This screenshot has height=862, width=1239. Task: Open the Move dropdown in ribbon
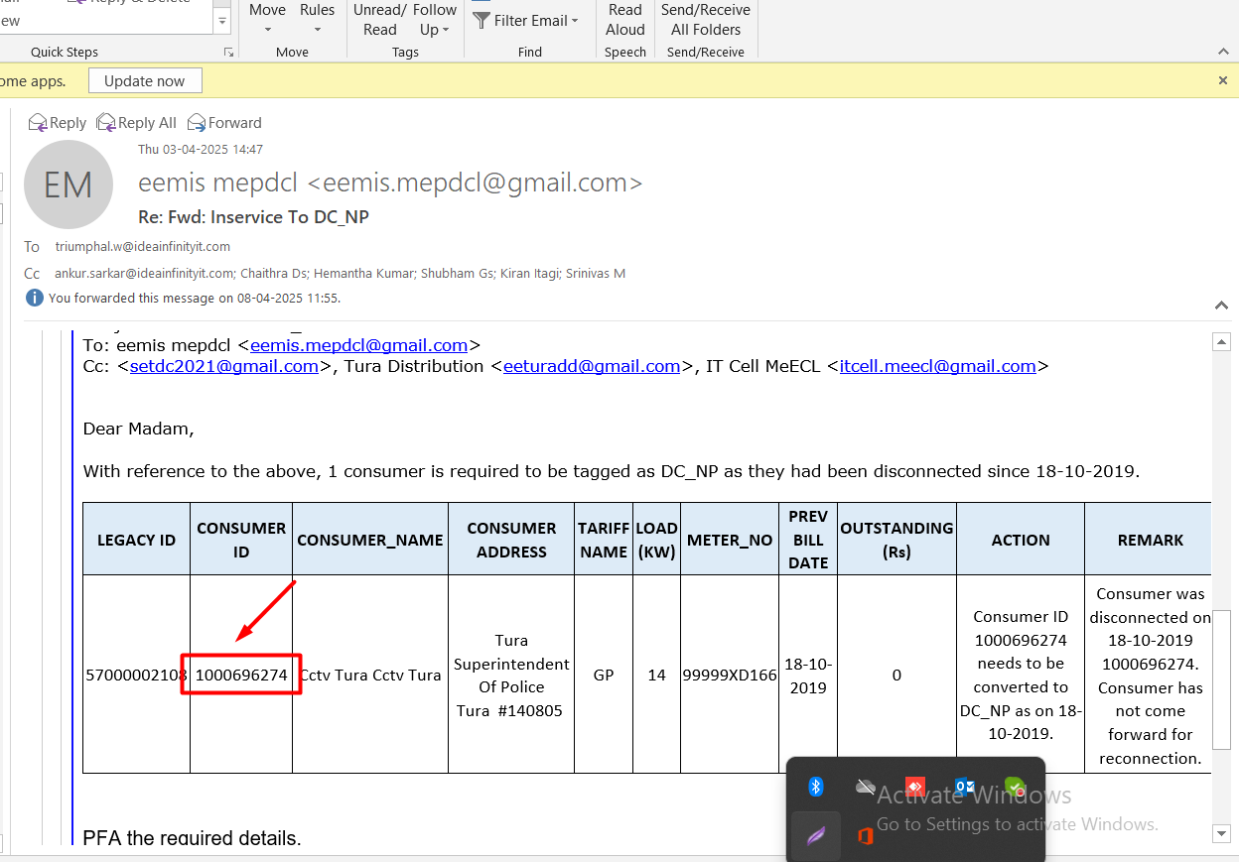(267, 19)
